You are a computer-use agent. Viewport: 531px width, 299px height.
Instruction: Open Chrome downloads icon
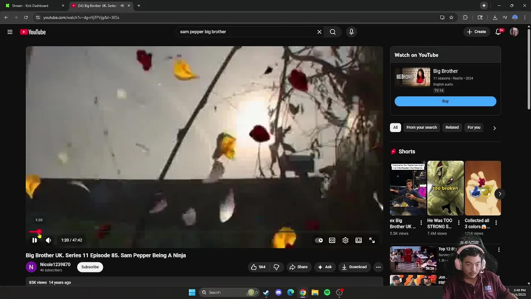click(x=495, y=17)
